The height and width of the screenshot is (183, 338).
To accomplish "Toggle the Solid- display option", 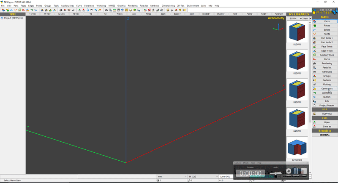I will [192, 14].
